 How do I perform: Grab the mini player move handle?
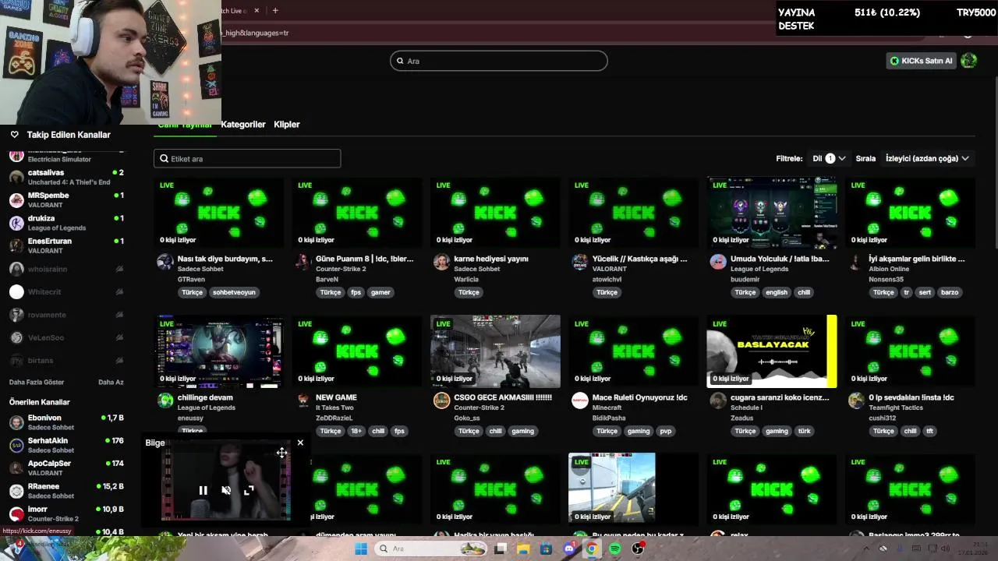[x=281, y=452]
